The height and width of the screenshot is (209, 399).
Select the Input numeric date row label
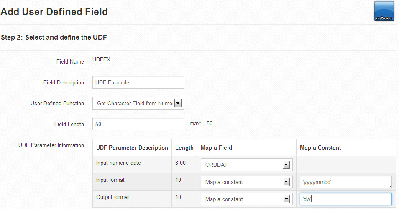pyautogui.click(x=118, y=163)
